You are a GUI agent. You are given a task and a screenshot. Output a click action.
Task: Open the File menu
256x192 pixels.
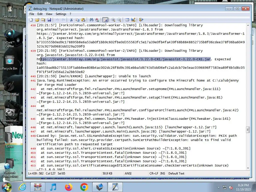pos(32,14)
